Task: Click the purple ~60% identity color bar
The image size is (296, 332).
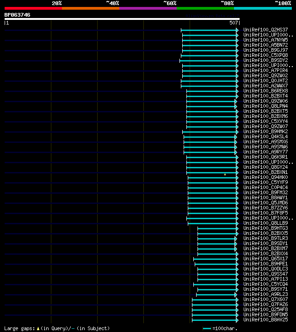Action: [148, 8]
